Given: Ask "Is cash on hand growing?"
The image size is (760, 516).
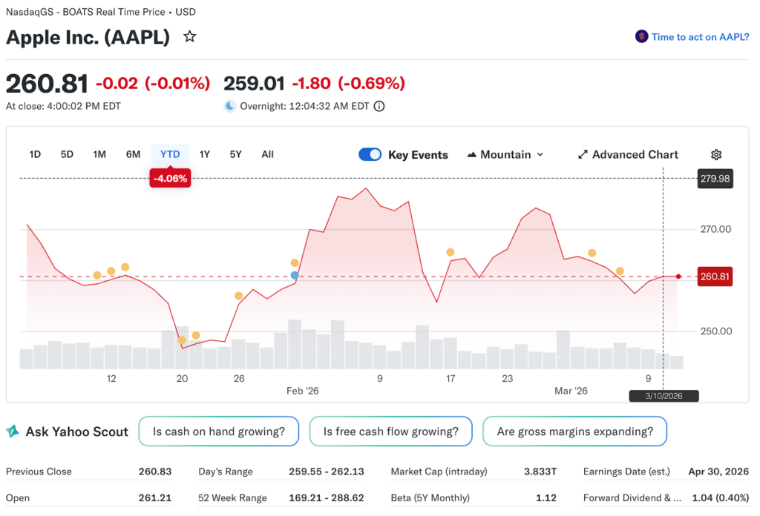Looking at the screenshot, I should 218,431.
